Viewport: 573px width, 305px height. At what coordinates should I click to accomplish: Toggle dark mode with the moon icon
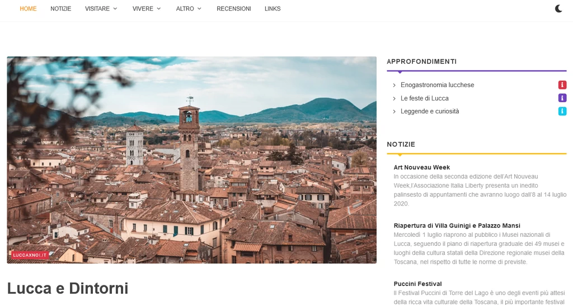(x=558, y=8)
